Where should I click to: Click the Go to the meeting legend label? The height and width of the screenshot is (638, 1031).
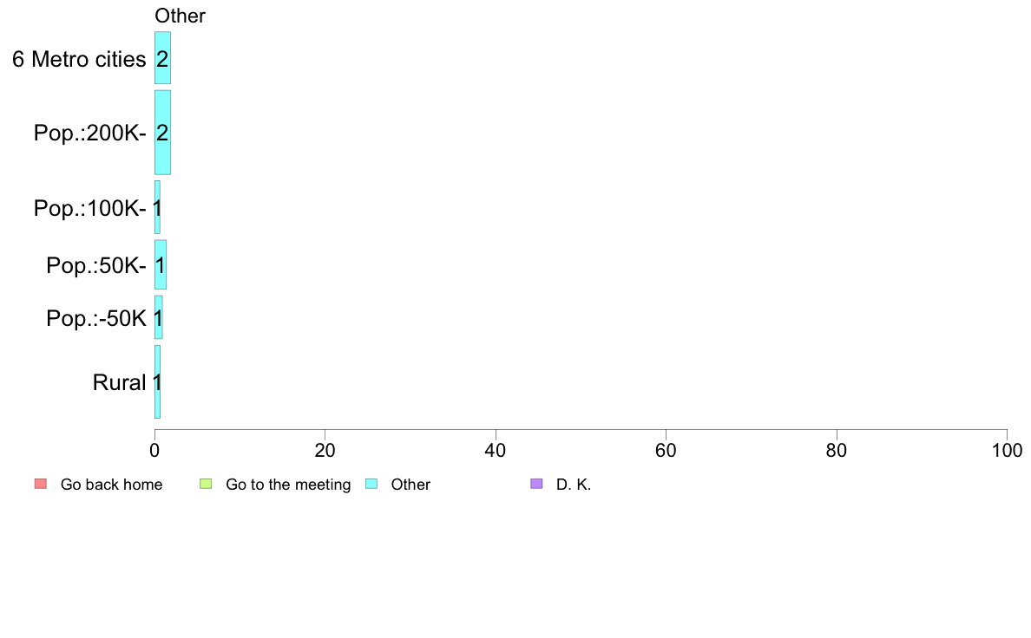point(288,485)
